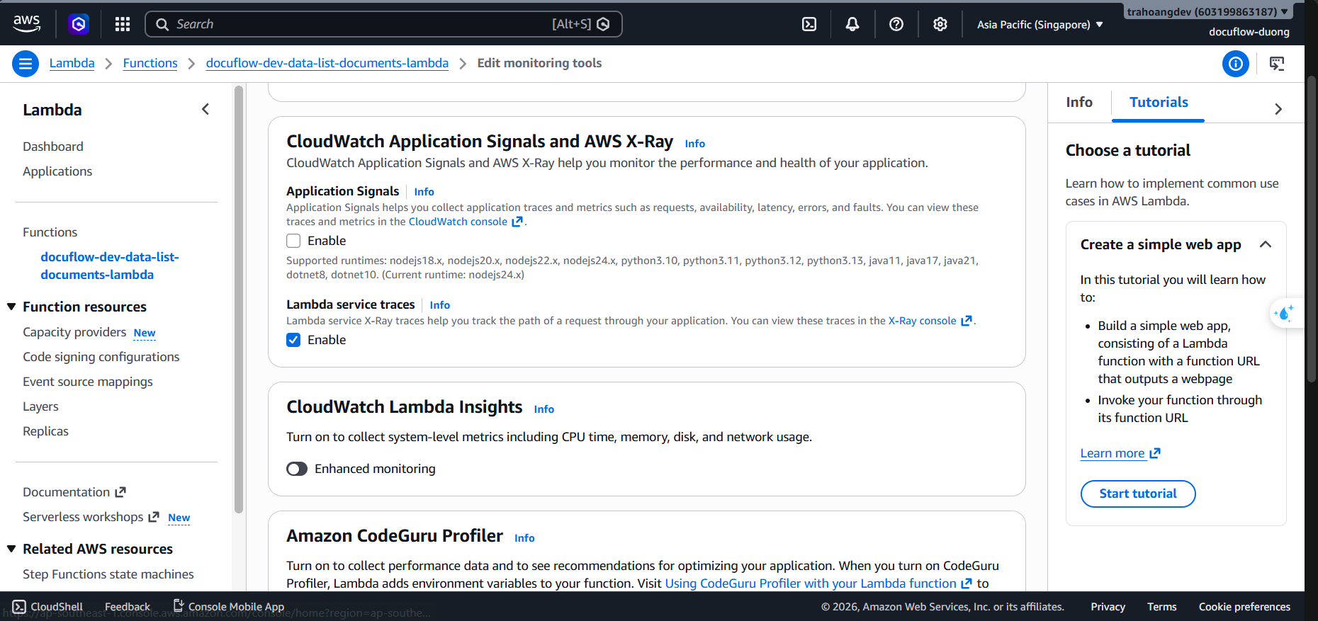Start the simple web app tutorial

point(1138,494)
